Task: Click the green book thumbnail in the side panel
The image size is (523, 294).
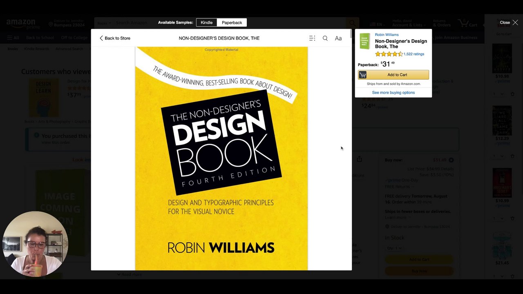Action: pos(365,41)
